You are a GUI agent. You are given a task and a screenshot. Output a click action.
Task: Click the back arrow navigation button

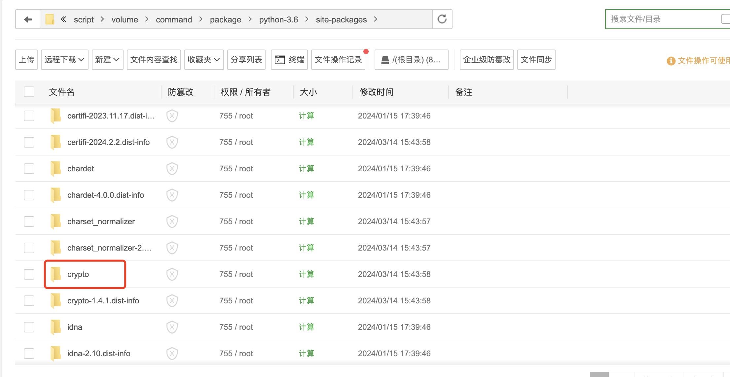click(x=28, y=19)
